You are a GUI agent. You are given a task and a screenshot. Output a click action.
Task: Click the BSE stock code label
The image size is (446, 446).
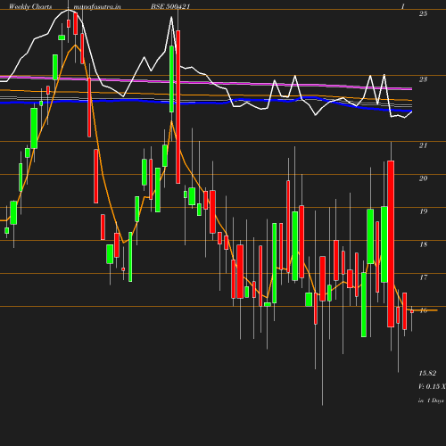click(170, 6)
